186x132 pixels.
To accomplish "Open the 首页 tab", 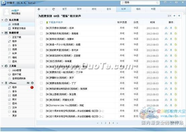I will 64,9.
